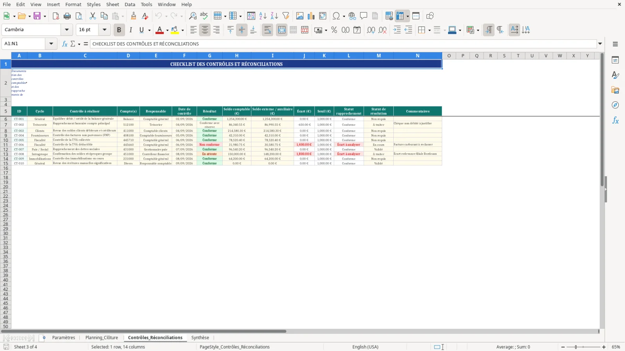Click the formula input line
Viewport: 625px width, 351px height.
(343, 44)
